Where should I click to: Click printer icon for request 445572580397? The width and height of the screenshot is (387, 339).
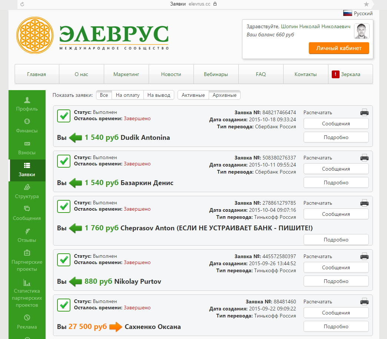point(364,257)
